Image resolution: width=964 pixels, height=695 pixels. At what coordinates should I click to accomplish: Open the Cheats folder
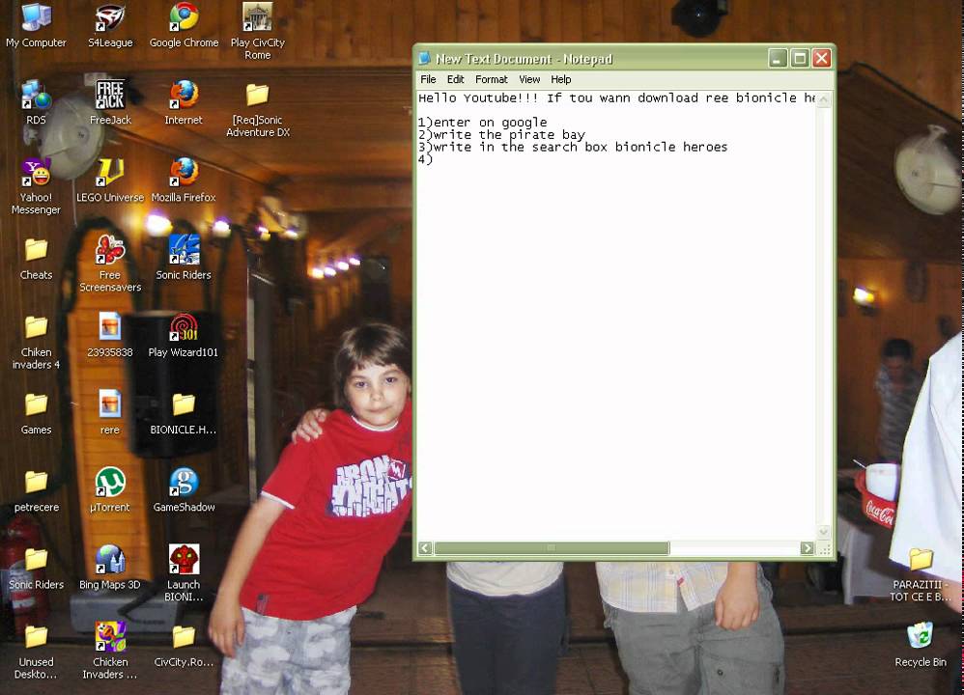click(37, 258)
